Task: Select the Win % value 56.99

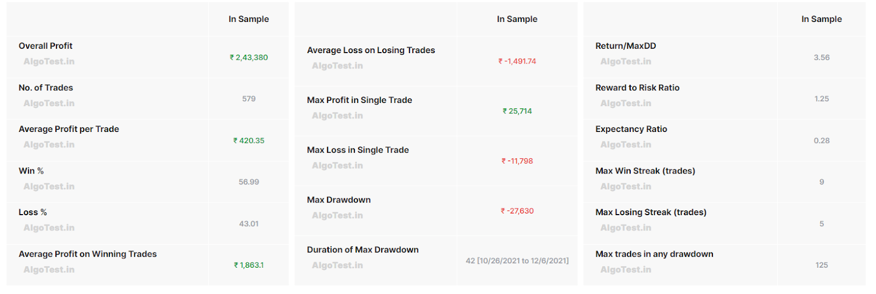Action: click(249, 182)
